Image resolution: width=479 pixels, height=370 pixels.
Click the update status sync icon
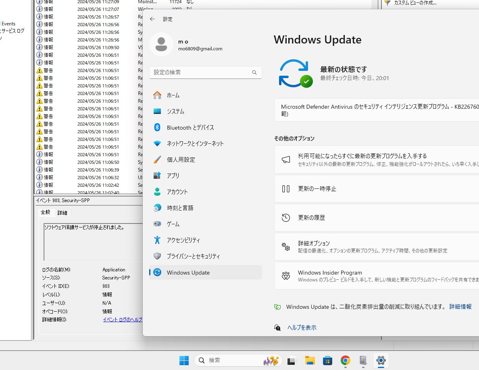(295, 74)
